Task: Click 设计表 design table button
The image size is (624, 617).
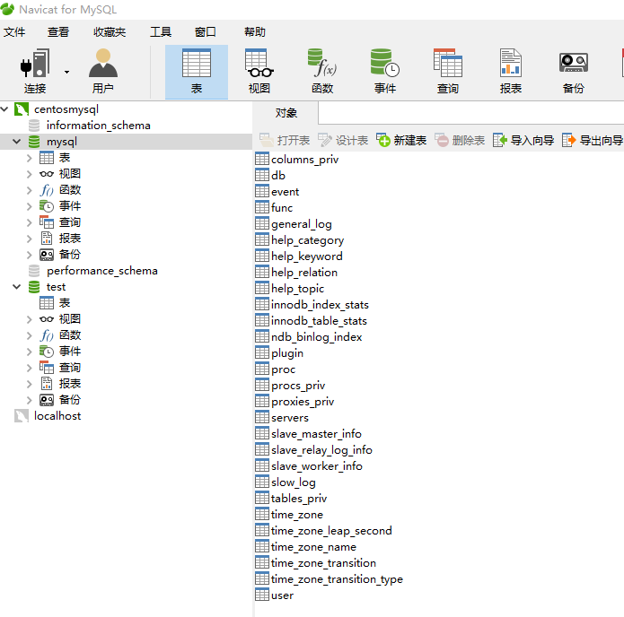Action: (343, 140)
